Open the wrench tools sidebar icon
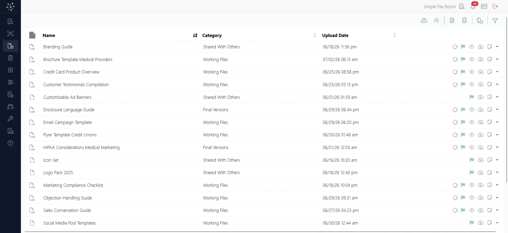 click(x=10, y=119)
